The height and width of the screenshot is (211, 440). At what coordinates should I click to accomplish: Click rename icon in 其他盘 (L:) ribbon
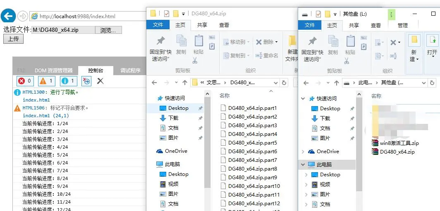(393, 56)
